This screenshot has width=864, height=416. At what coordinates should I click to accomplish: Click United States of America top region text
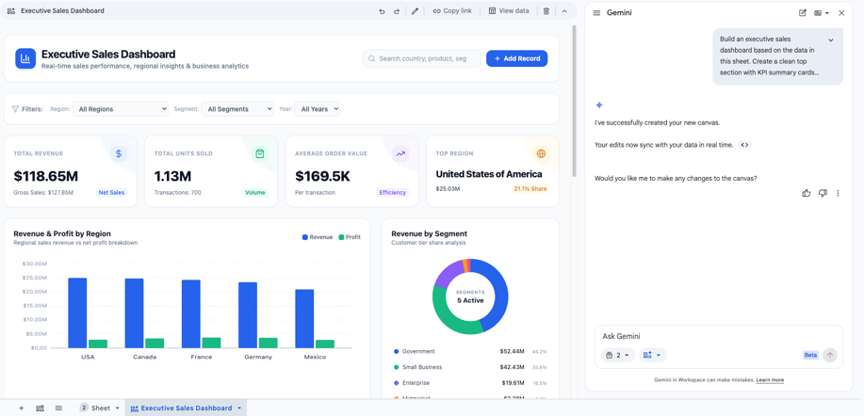489,174
